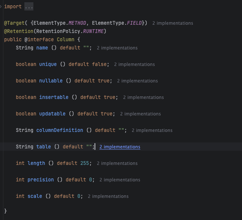Click the @Retention annotation
The image size is (242, 220).
[x=19, y=31]
